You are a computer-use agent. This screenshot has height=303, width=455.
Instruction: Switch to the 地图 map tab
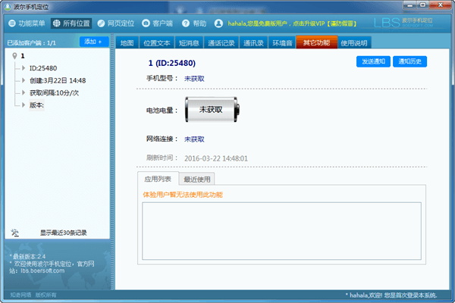point(127,43)
